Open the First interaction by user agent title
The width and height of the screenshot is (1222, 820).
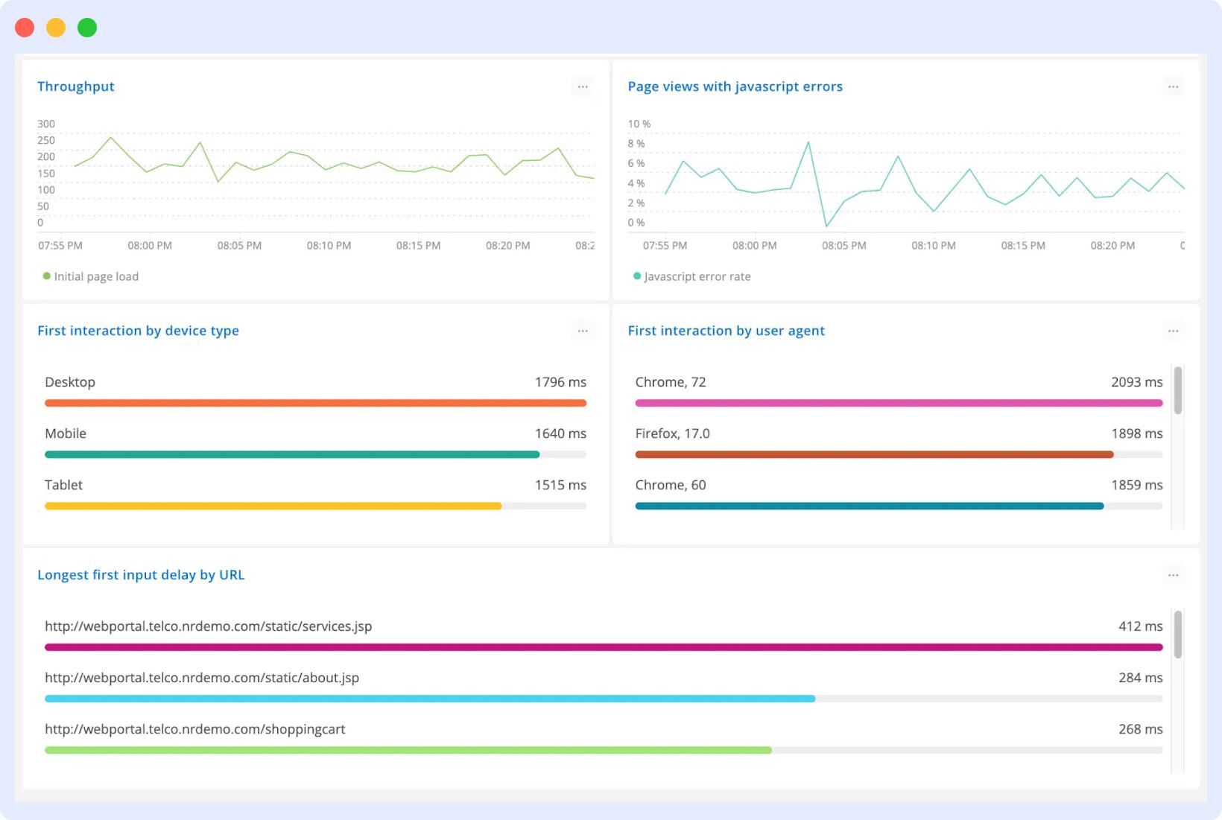726,330
